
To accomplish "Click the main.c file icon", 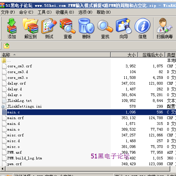I will coord(4,112).
